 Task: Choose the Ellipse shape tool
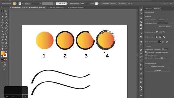[2, 23]
